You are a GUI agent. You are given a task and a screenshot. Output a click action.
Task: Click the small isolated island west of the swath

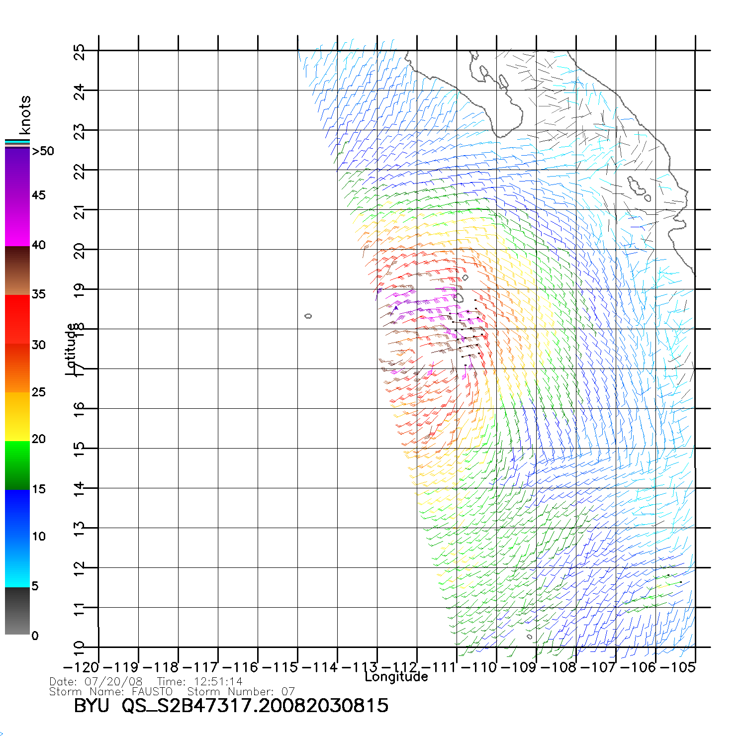pyautogui.click(x=308, y=316)
